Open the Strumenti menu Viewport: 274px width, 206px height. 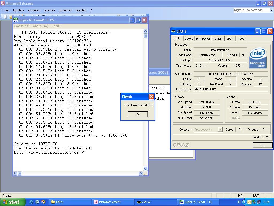point(65,10)
